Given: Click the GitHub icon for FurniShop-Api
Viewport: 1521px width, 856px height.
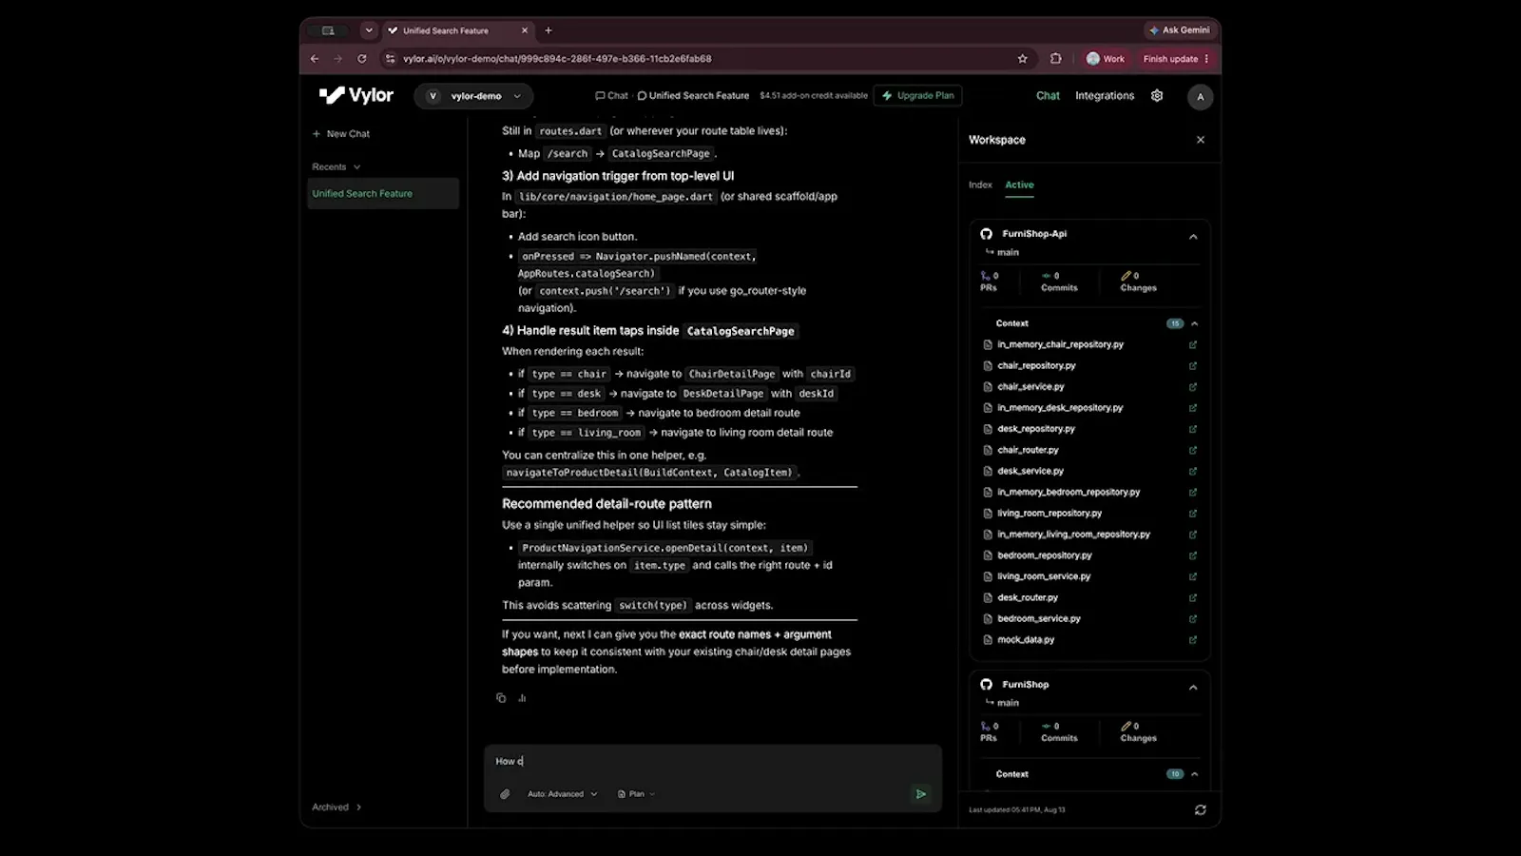Looking at the screenshot, I should tap(987, 234).
